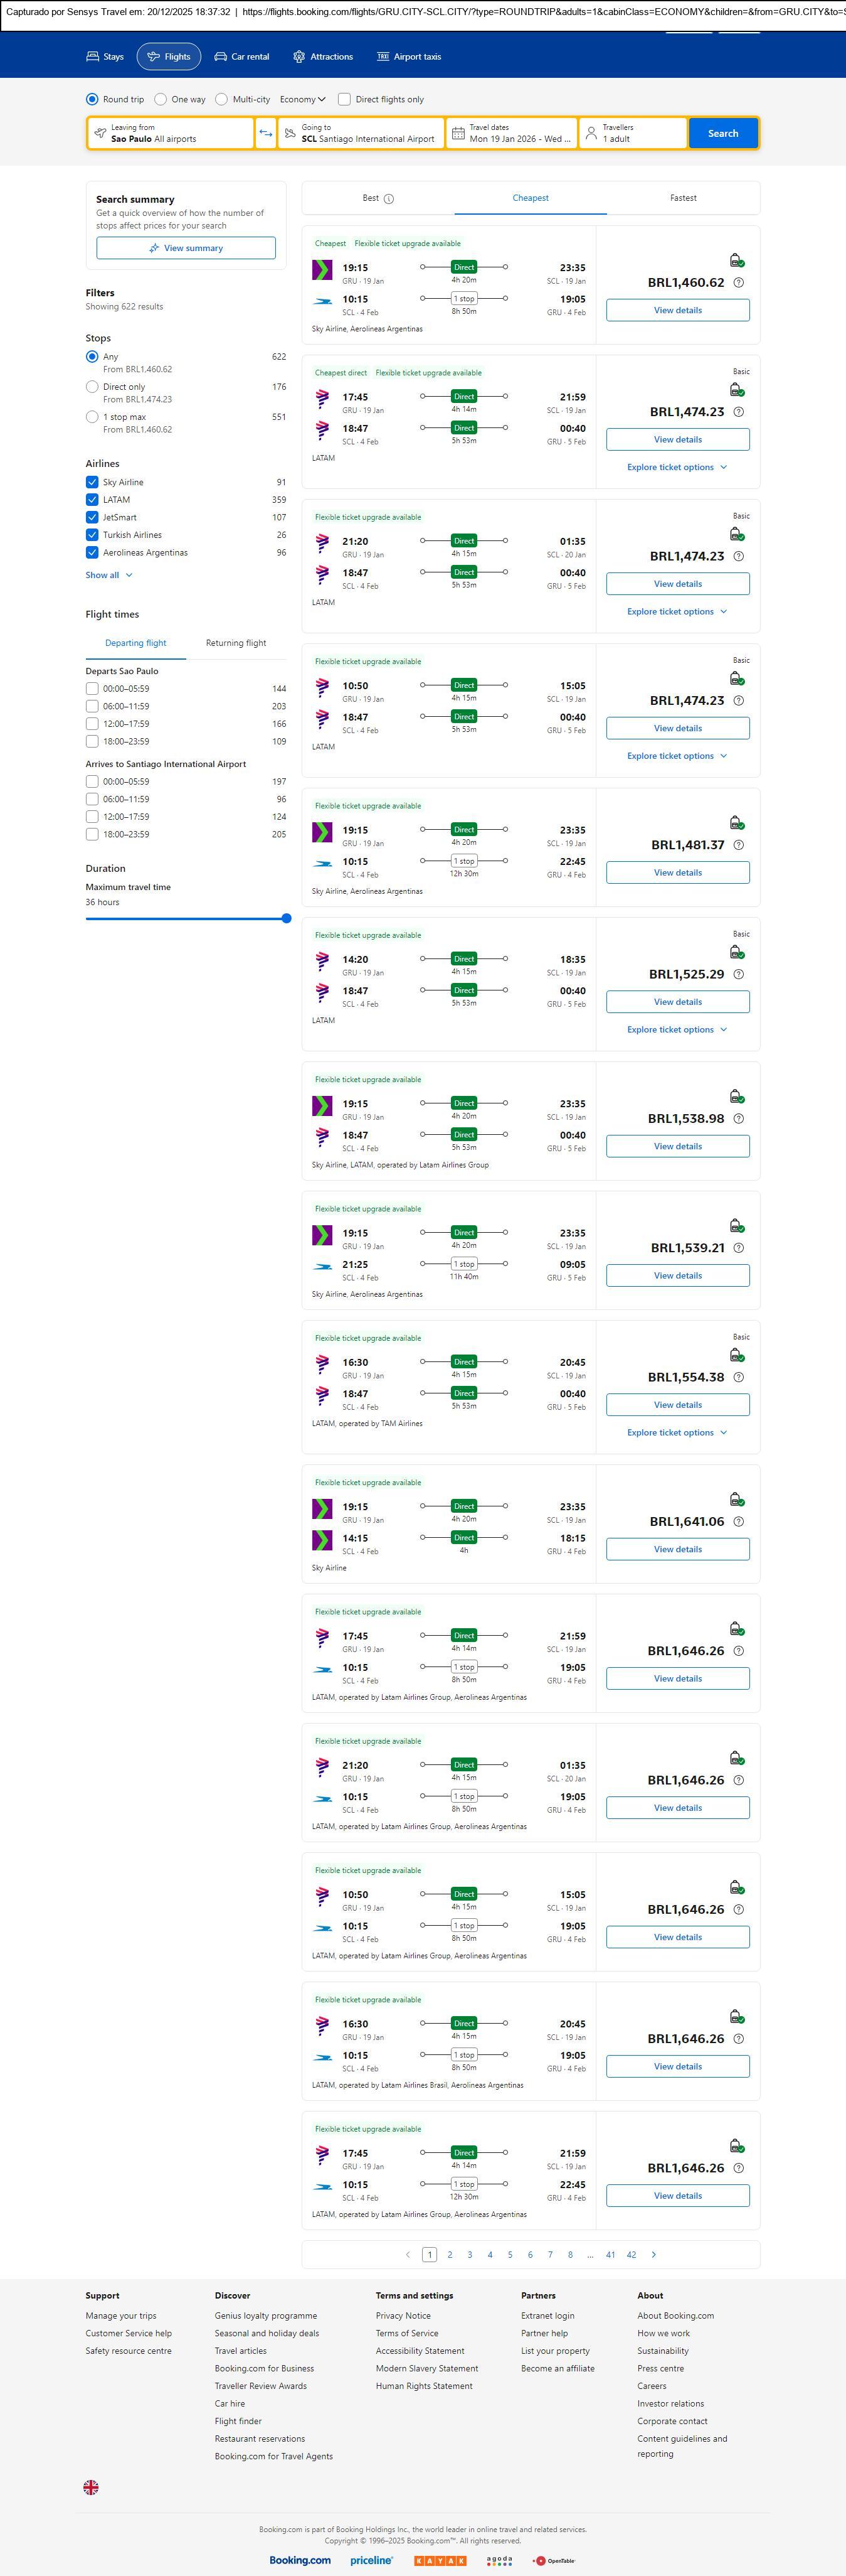
Task: Expand Explore ticket options for BRL1,525.29 flight
Action: coord(676,1029)
